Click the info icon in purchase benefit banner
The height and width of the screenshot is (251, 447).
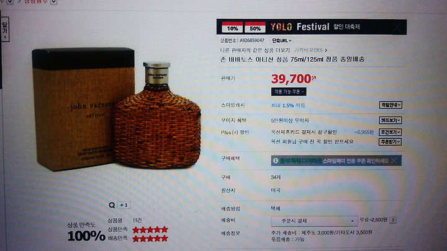pyautogui.click(x=276, y=161)
